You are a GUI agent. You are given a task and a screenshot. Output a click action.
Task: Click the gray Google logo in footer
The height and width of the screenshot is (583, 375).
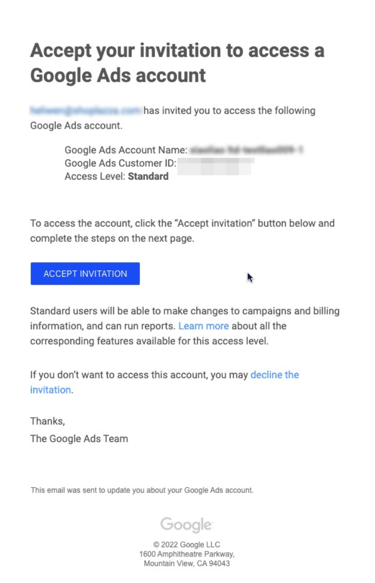click(x=187, y=525)
